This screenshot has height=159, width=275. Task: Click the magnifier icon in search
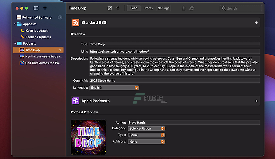224,8
